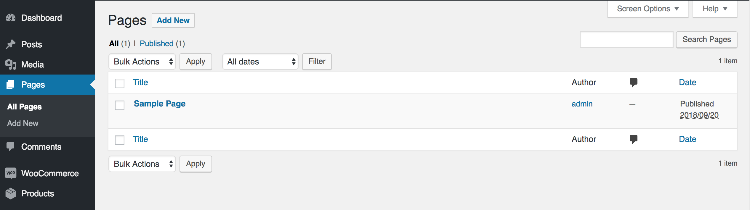Click the Products box icon
Image resolution: width=750 pixels, height=210 pixels.
click(x=11, y=193)
